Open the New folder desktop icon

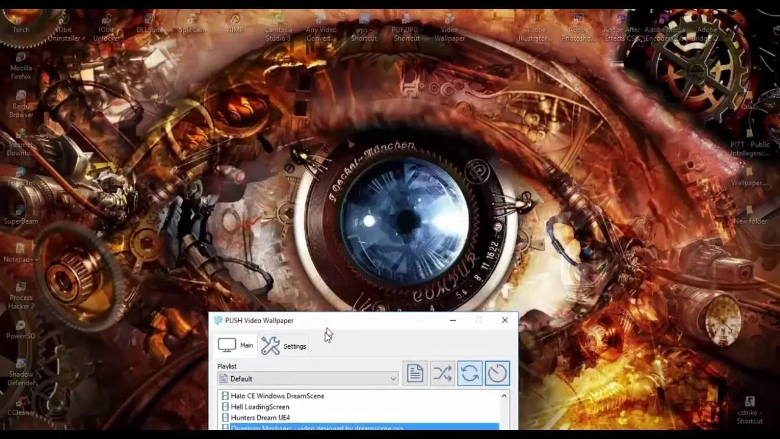point(750,215)
